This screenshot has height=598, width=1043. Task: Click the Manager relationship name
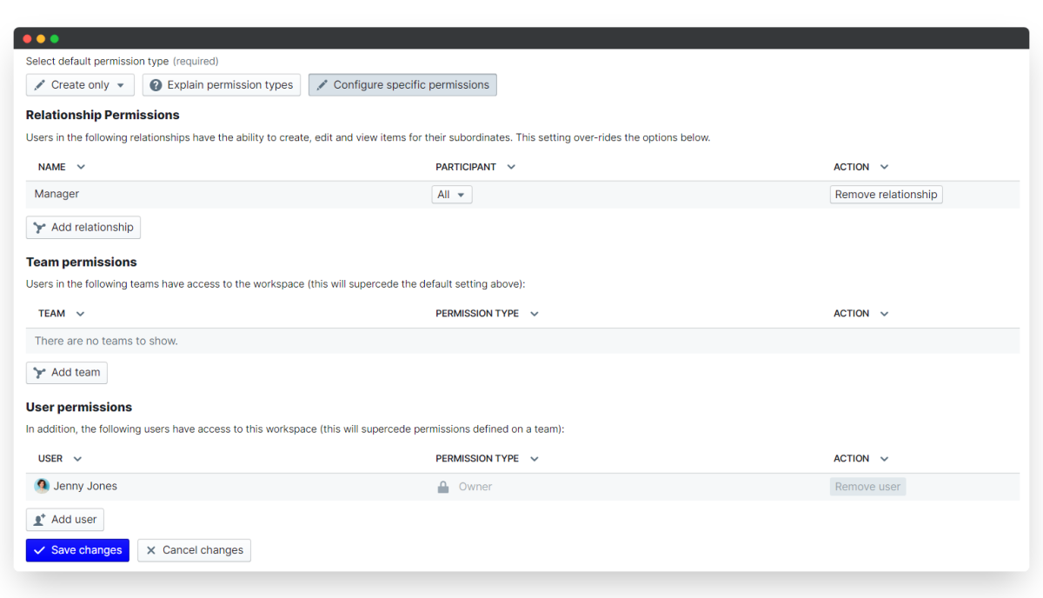coord(57,195)
